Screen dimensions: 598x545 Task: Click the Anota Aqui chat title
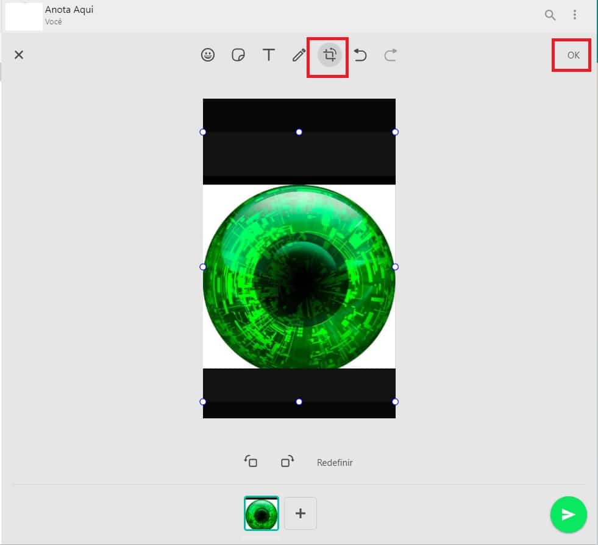tap(69, 10)
